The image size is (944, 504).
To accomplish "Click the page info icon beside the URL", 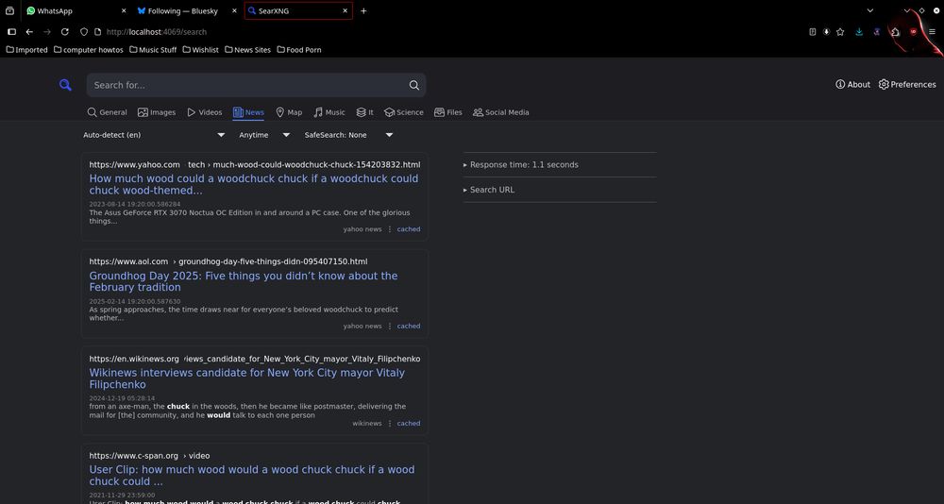I will coord(97,32).
